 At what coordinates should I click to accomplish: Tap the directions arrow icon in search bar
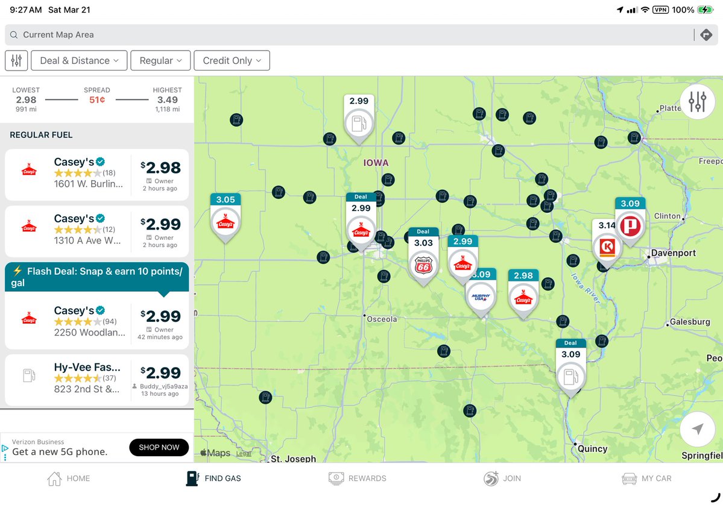point(706,34)
